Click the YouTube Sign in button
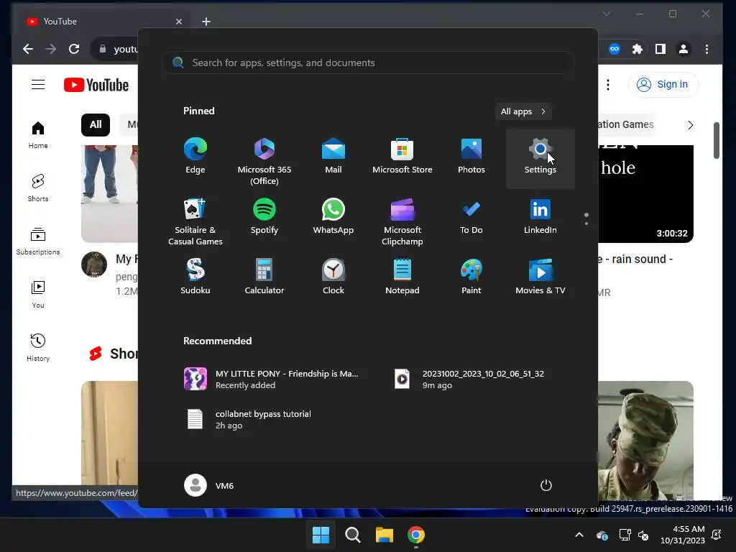This screenshot has height=552, width=736. 663,85
